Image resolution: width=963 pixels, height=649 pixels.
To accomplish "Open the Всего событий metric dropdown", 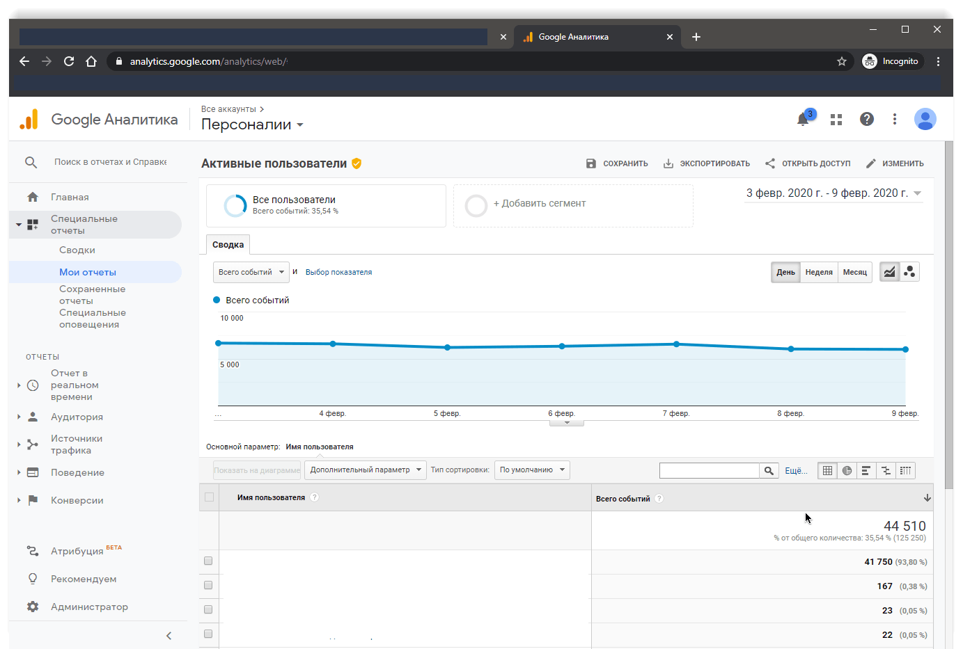I will click(251, 272).
